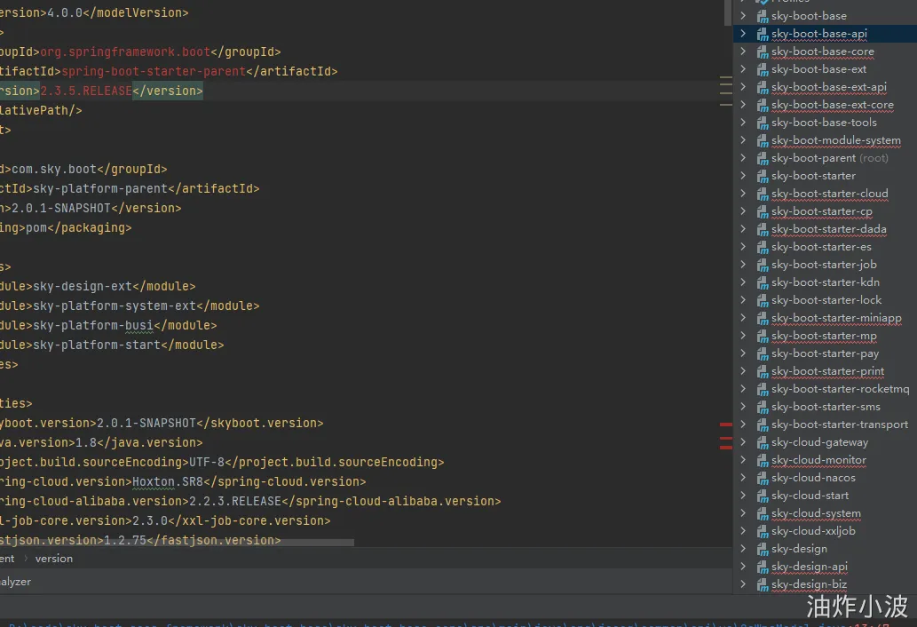
Task: Click the top warning stripe in editor gutter
Action: [726, 77]
